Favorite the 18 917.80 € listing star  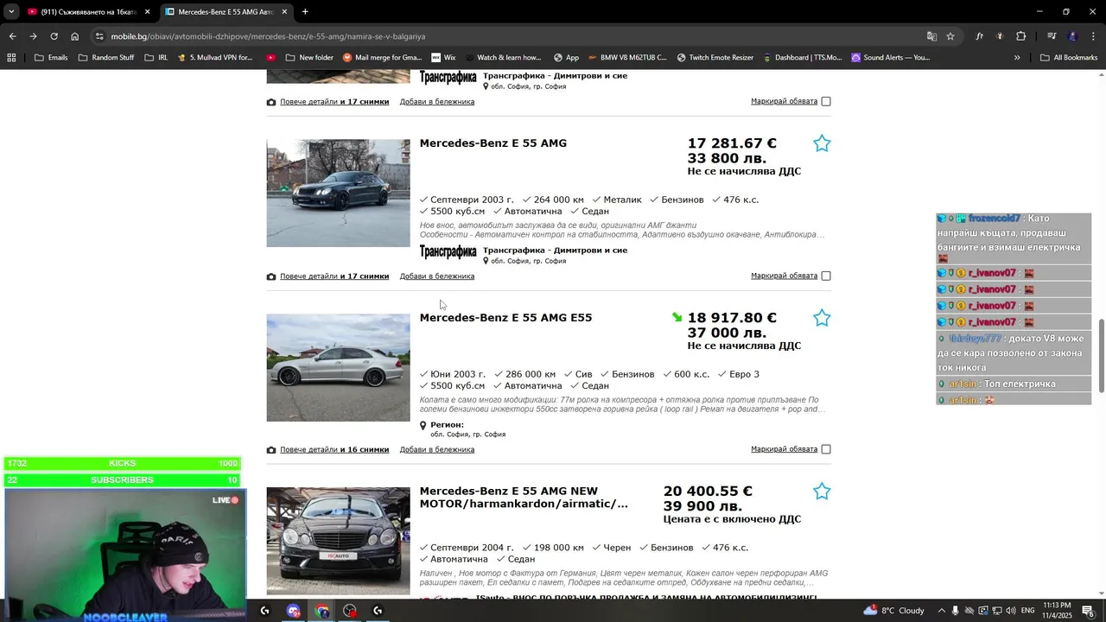pyautogui.click(x=822, y=318)
